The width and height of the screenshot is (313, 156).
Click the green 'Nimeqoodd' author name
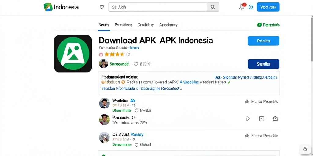120,64
